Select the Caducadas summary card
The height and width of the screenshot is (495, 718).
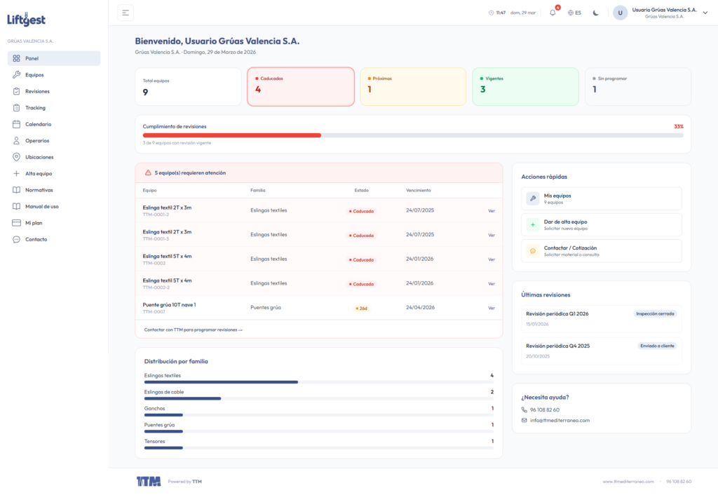pos(300,86)
